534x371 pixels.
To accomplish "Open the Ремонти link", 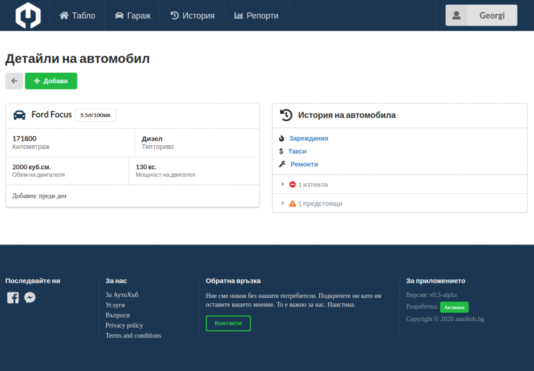I will click(304, 164).
